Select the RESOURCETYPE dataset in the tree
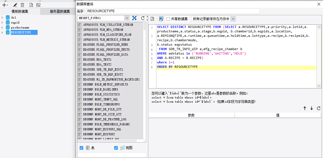This screenshot has height=158, width=323. (24, 32)
